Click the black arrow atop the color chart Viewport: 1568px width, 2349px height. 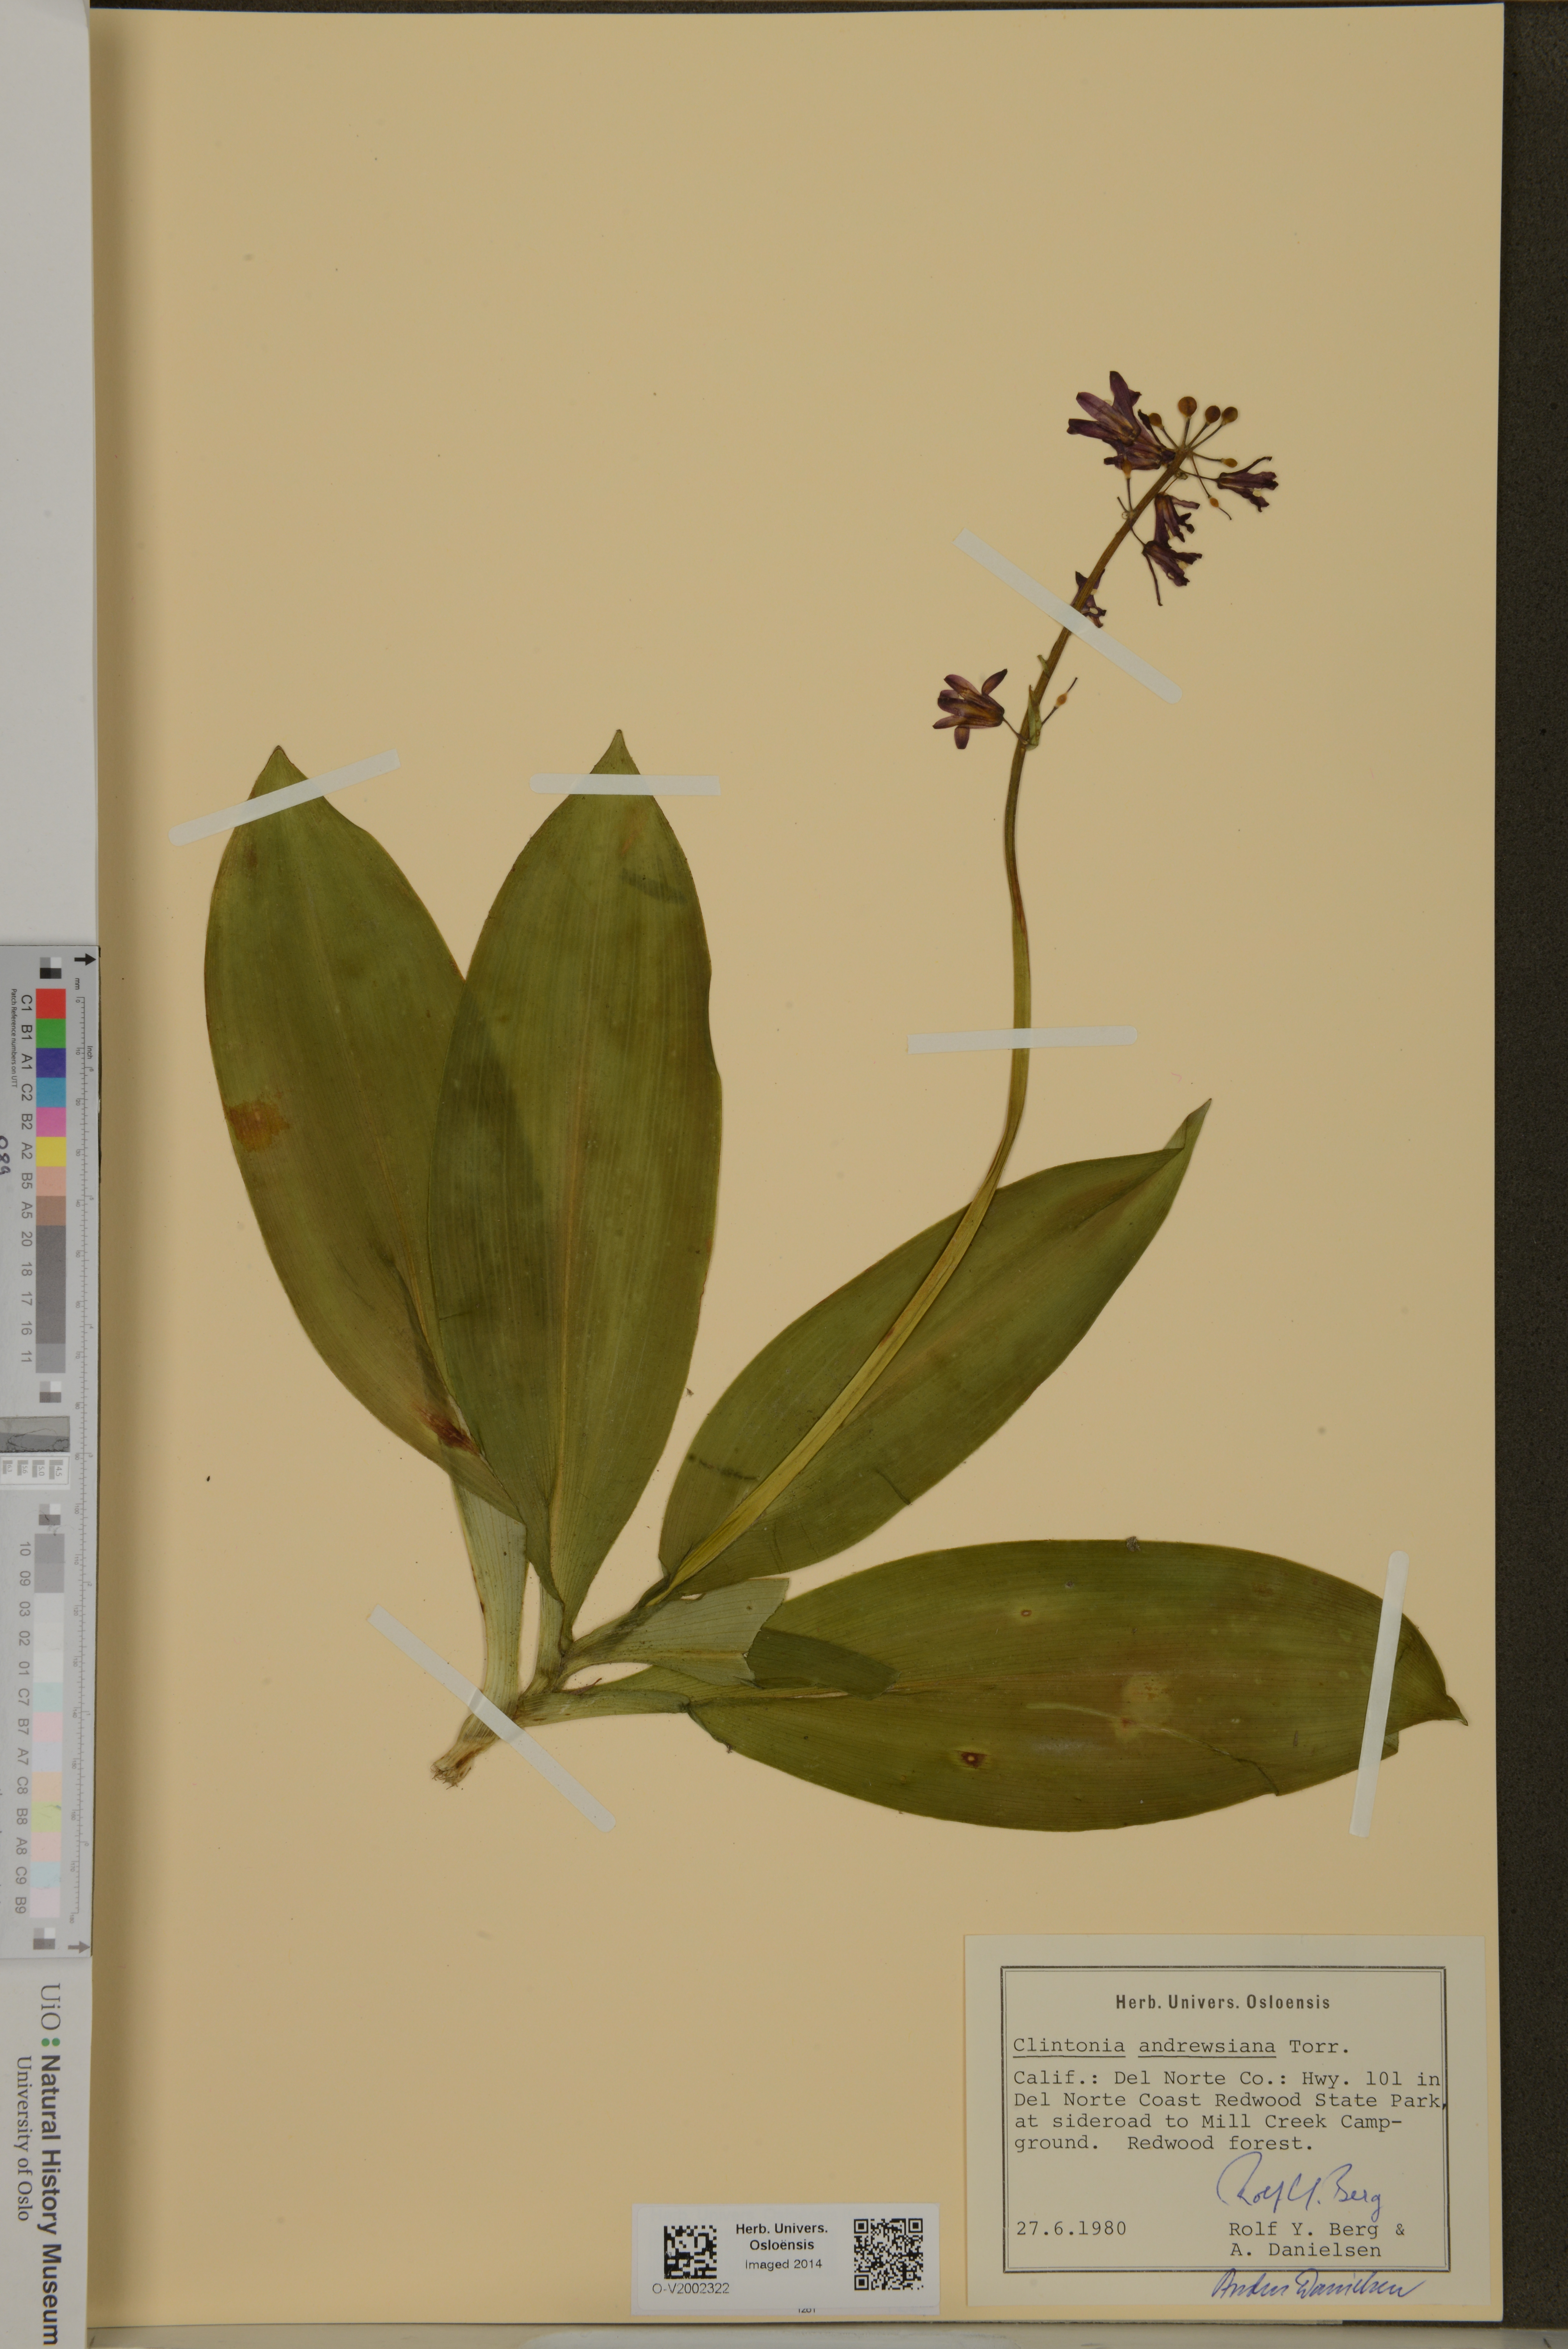coord(85,960)
